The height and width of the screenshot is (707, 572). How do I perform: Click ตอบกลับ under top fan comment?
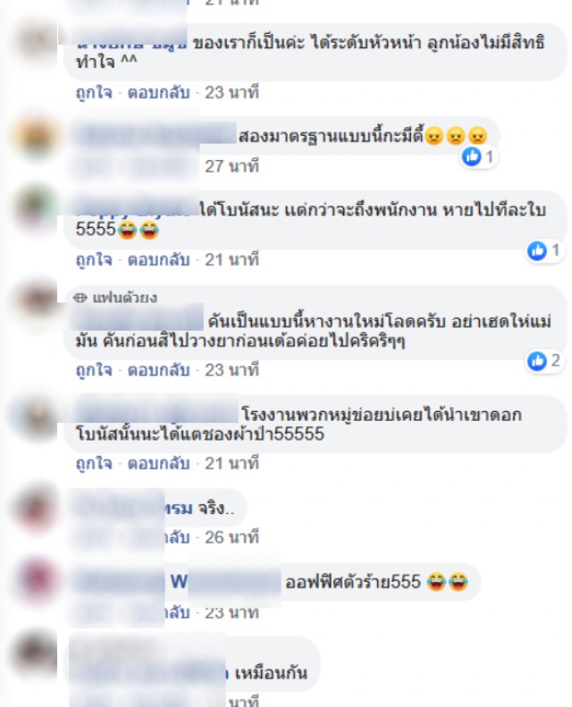pos(158,370)
